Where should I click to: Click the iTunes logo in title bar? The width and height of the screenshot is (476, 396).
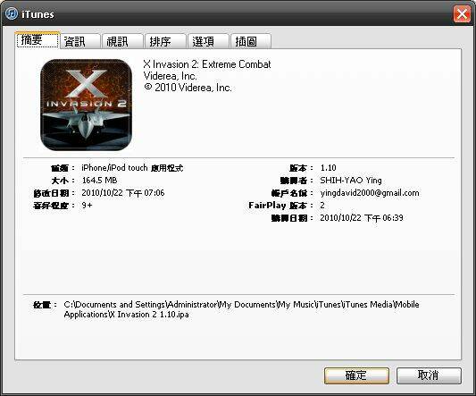pos(12,13)
